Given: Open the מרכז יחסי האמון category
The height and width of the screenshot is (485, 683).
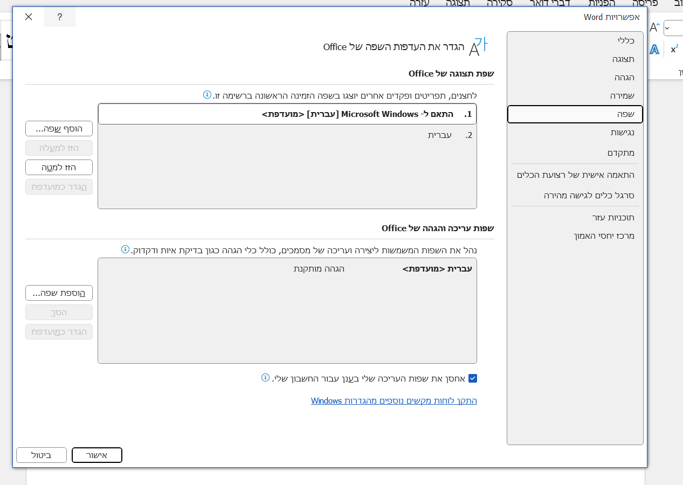Looking at the screenshot, I should point(575,235).
